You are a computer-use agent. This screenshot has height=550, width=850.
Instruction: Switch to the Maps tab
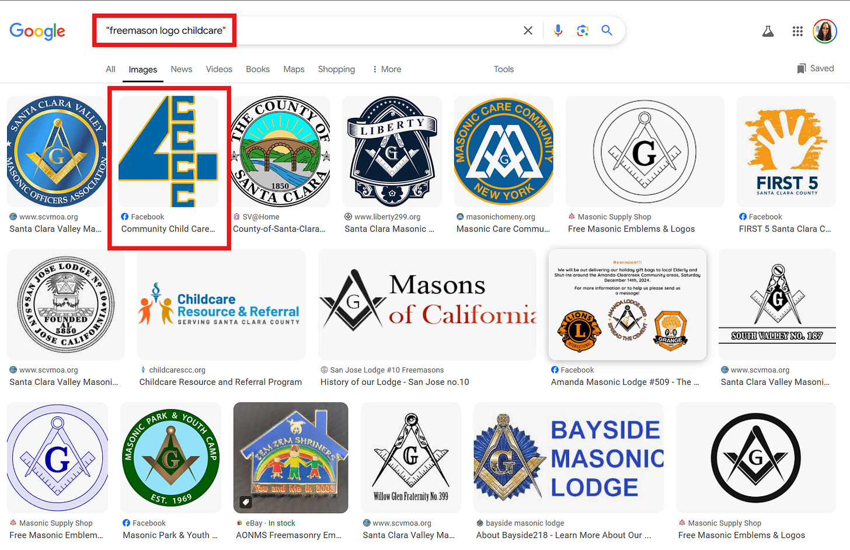pyautogui.click(x=294, y=69)
